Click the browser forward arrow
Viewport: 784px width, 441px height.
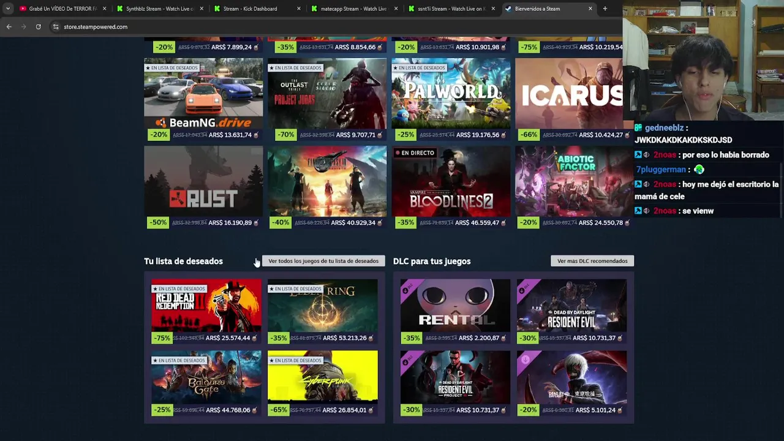(23, 27)
